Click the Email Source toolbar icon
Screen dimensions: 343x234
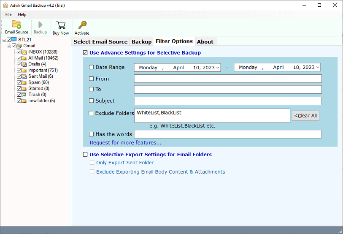pyautogui.click(x=16, y=24)
